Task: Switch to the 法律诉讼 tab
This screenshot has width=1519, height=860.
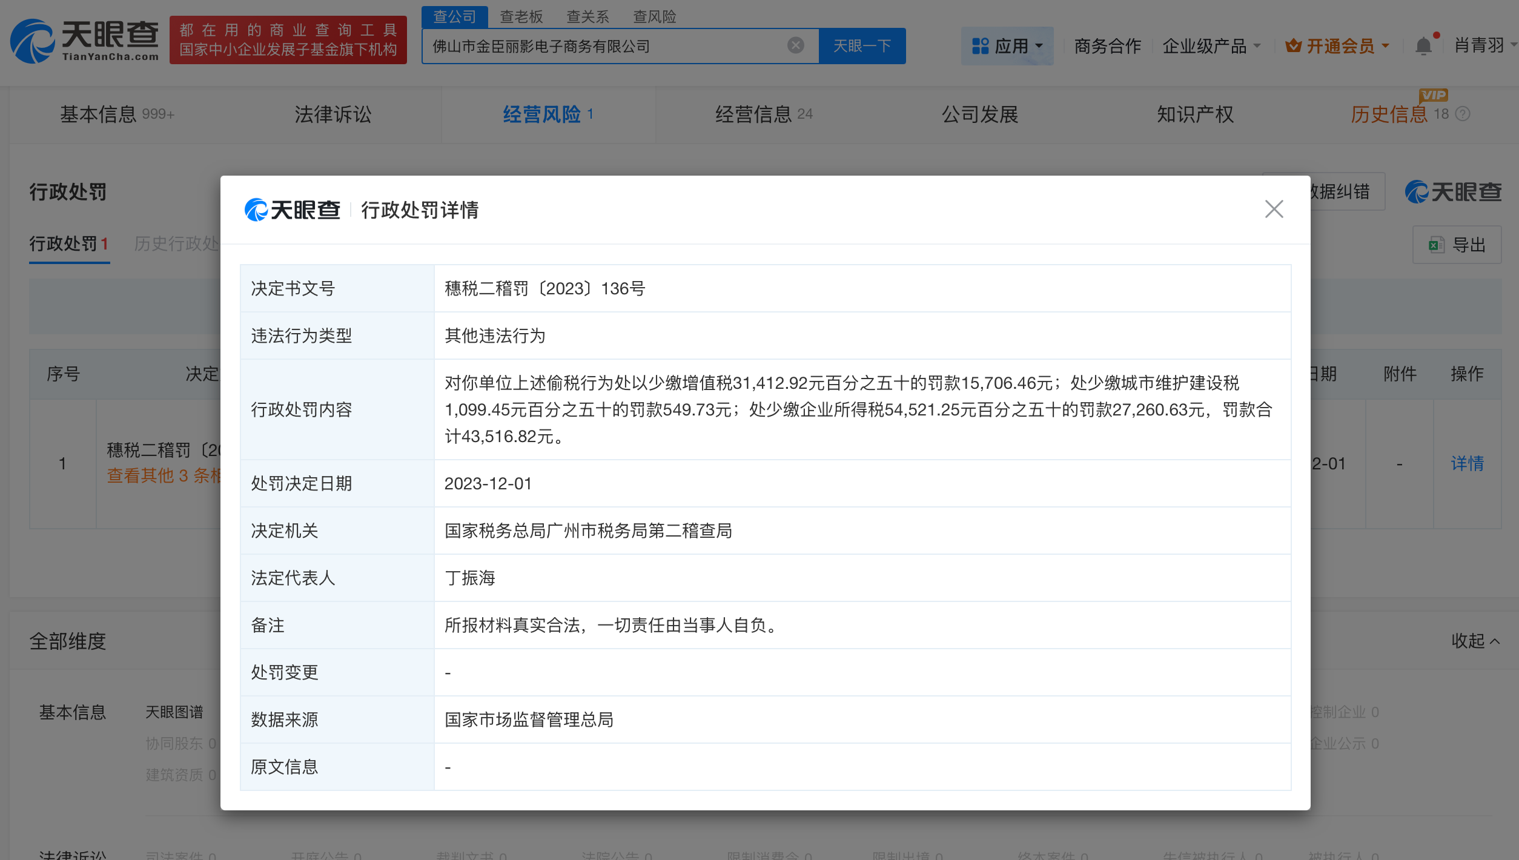Action: pos(332,114)
